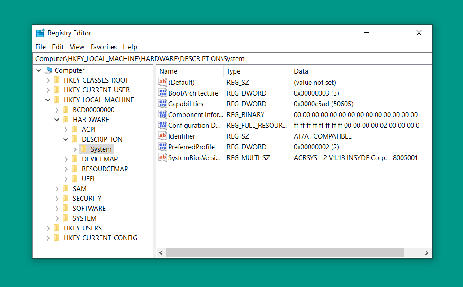The height and width of the screenshot is (287, 463).
Task: Select the 0x0000c5ad (50605) data cell
Action: (323, 104)
